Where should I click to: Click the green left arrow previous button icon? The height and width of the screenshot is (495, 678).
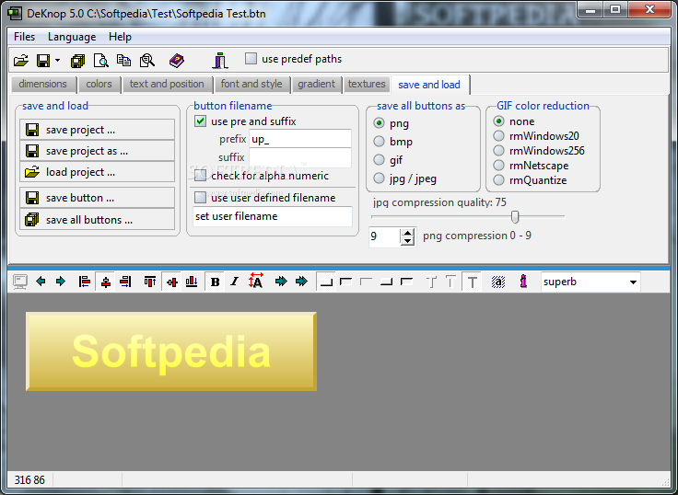click(41, 282)
